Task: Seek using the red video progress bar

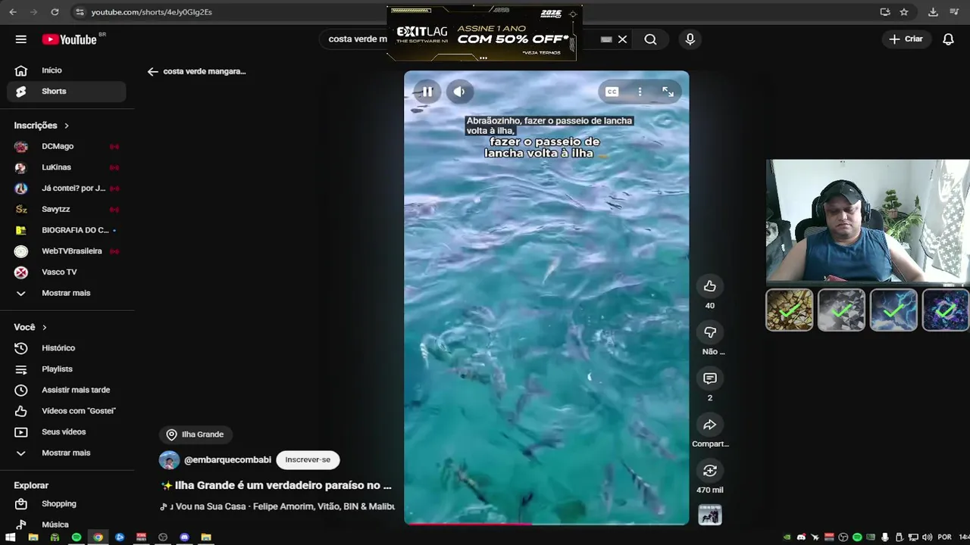Action: (546, 523)
